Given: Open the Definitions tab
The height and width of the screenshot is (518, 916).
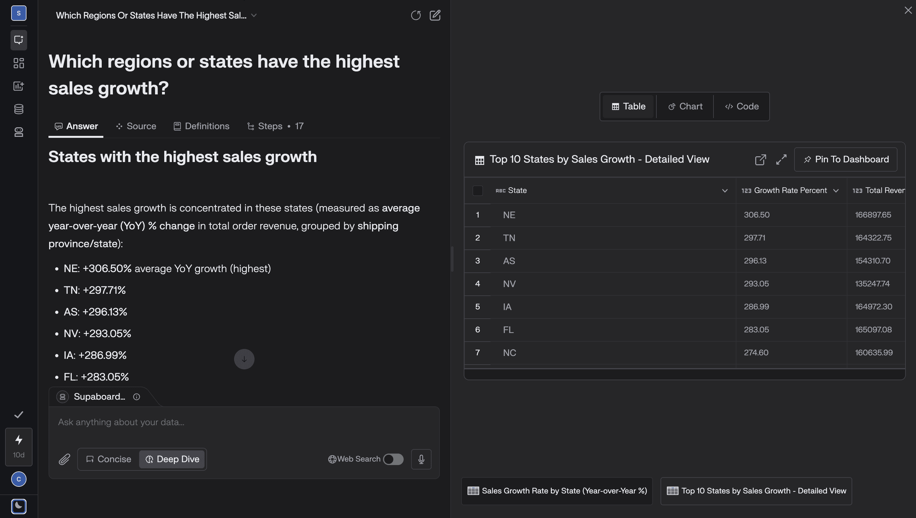Looking at the screenshot, I should coord(201,126).
